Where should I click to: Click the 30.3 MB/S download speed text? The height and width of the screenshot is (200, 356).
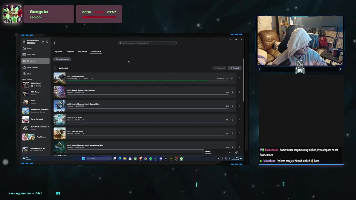(220, 79)
